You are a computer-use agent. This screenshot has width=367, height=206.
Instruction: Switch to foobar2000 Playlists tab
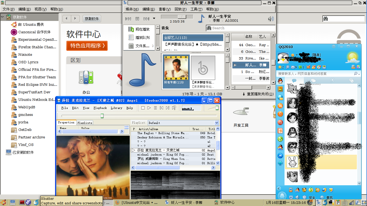[85, 123]
